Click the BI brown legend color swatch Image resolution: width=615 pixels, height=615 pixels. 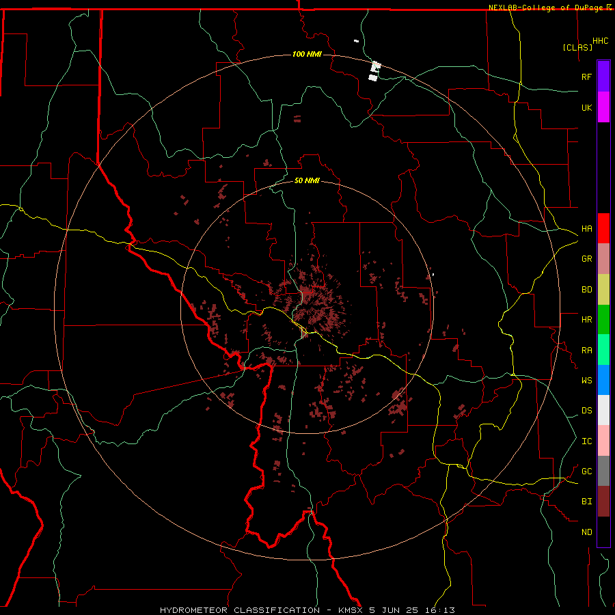tap(603, 502)
